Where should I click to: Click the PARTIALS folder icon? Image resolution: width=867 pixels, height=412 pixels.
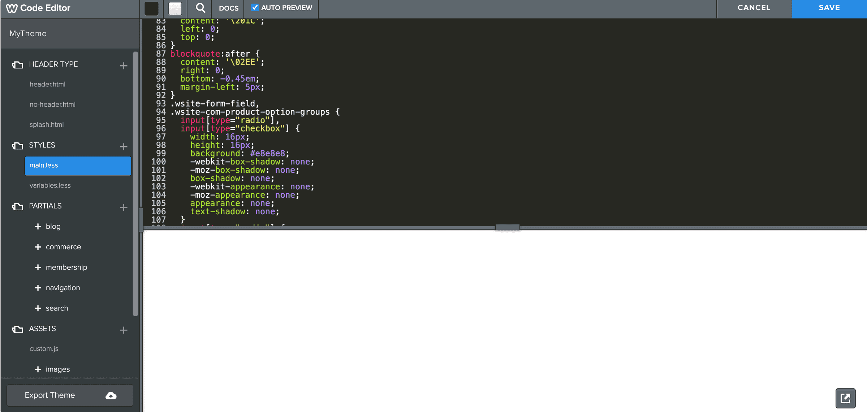(x=17, y=206)
